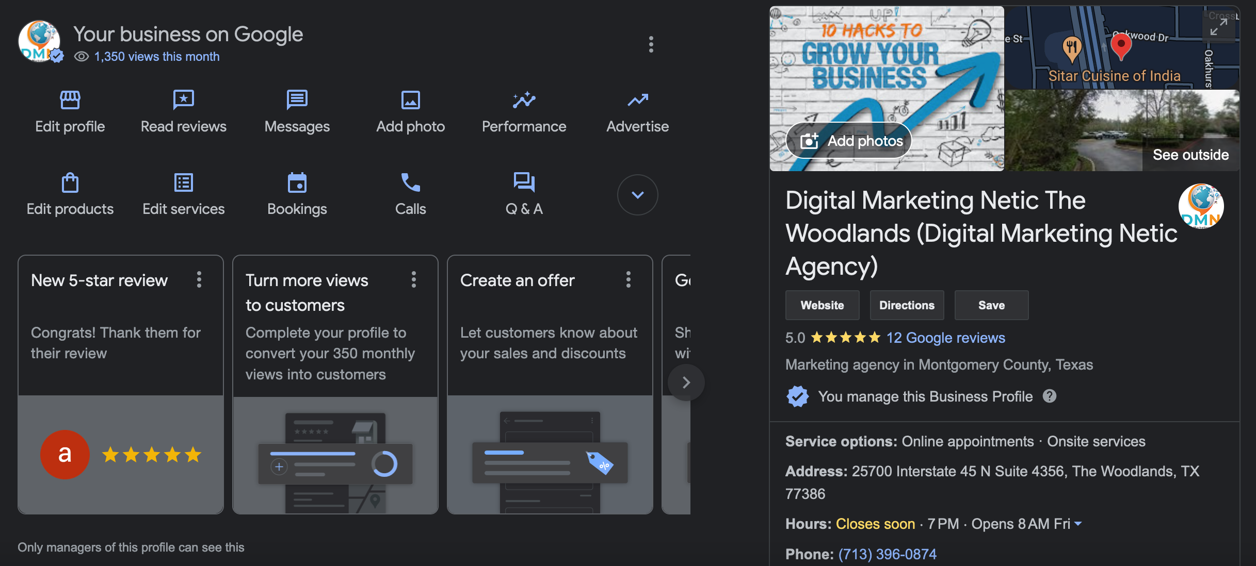Open Turn more views card options menu

pyautogui.click(x=414, y=280)
